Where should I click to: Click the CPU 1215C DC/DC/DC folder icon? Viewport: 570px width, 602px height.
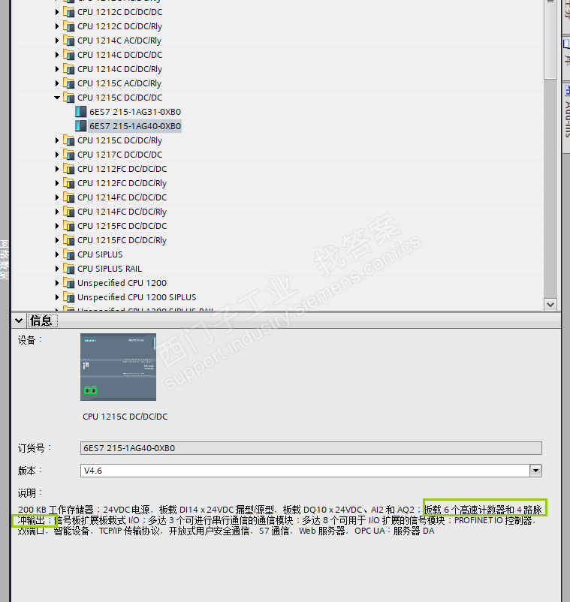[x=69, y=98]
